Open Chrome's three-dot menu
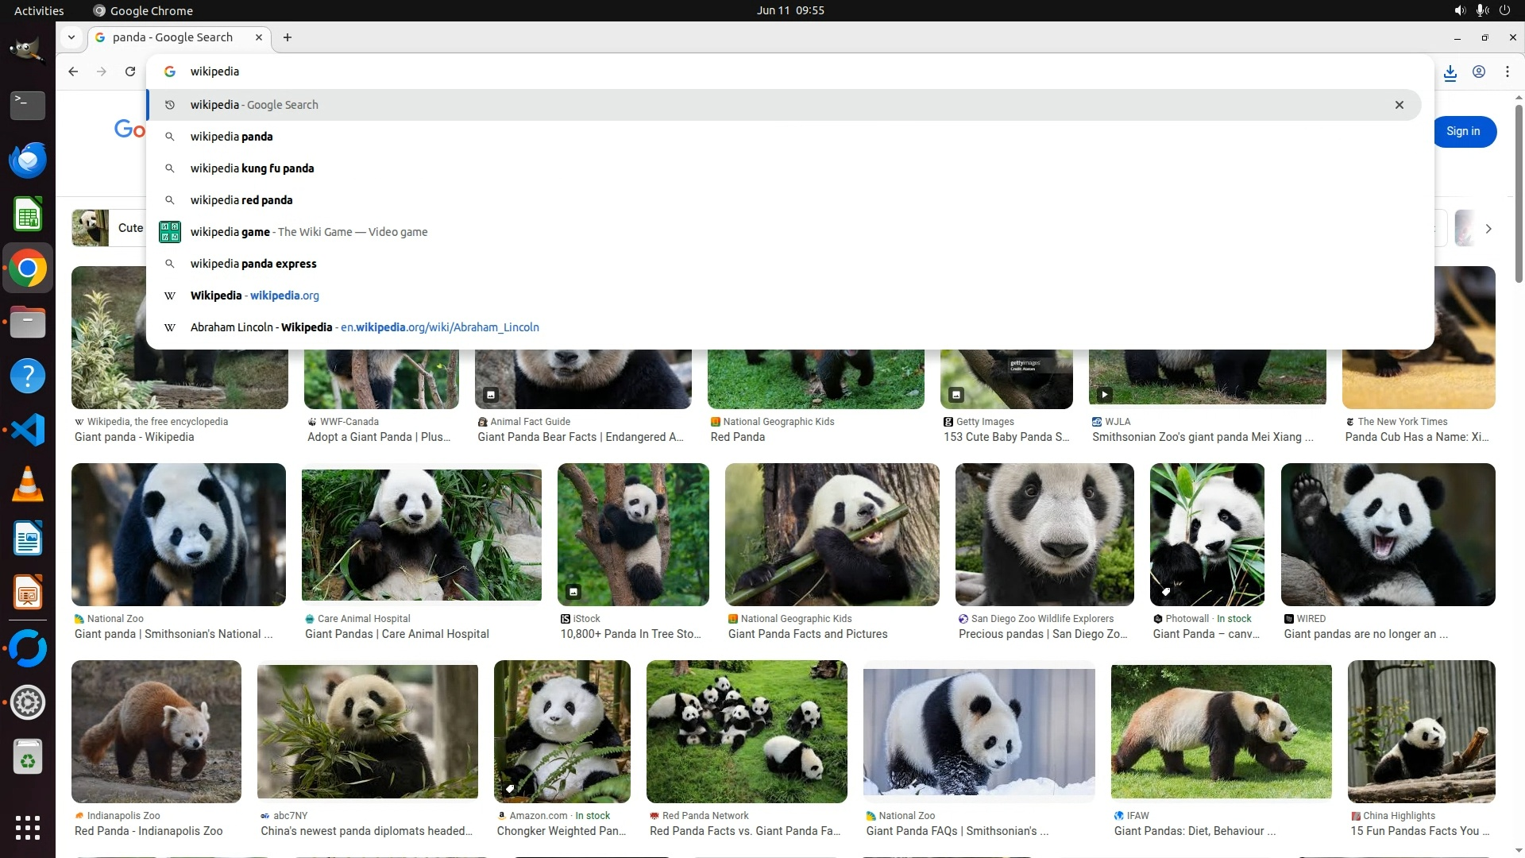The height and width of the screenshot is (858, 1525). coord(1508,71)
